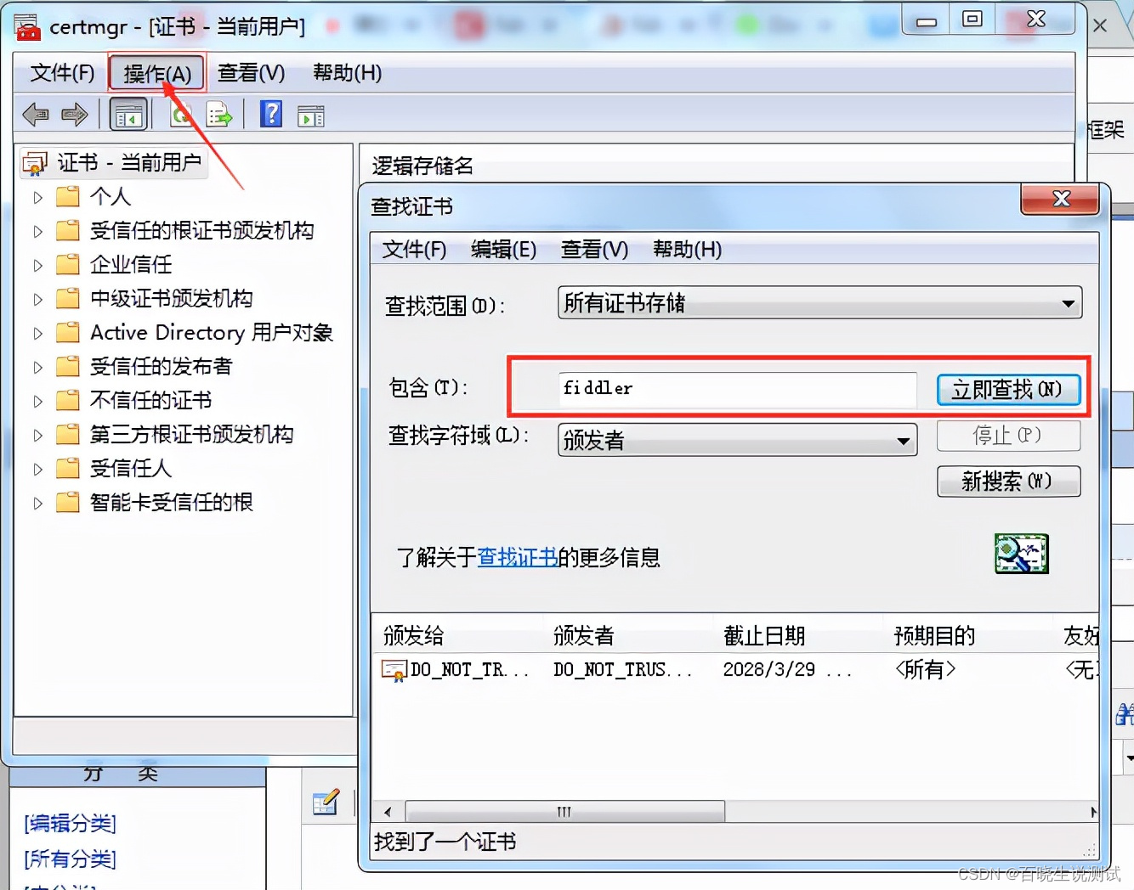Select the certmgr application icon in title bar

point(26,26)
